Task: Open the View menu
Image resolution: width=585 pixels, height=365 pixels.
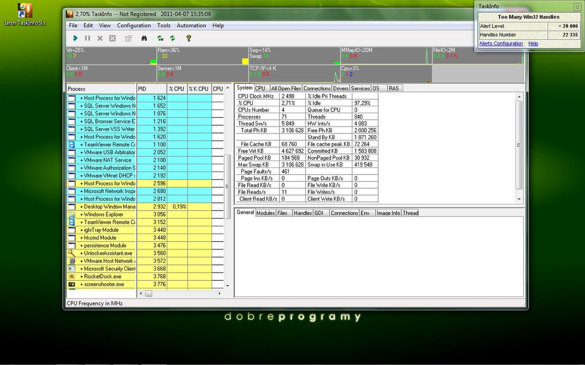Action: pos(105,26)
